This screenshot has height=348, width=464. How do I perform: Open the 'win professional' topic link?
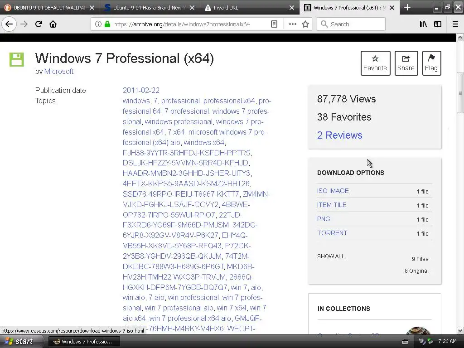pyautogui.click(x=193, y=297)
